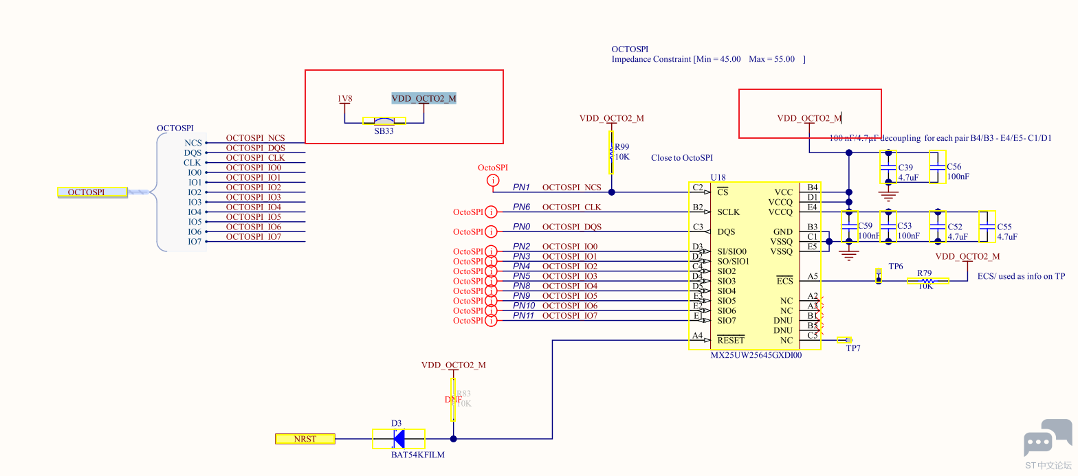The image size is (1078, 476).
Task: Click the OctoSPI info marker on the PN2 net
Action: tap(491, 251)
